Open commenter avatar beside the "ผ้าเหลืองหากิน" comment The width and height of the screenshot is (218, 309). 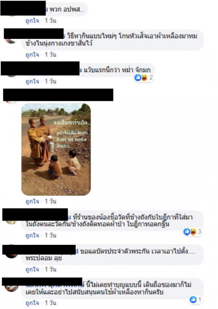pos(12,288)
